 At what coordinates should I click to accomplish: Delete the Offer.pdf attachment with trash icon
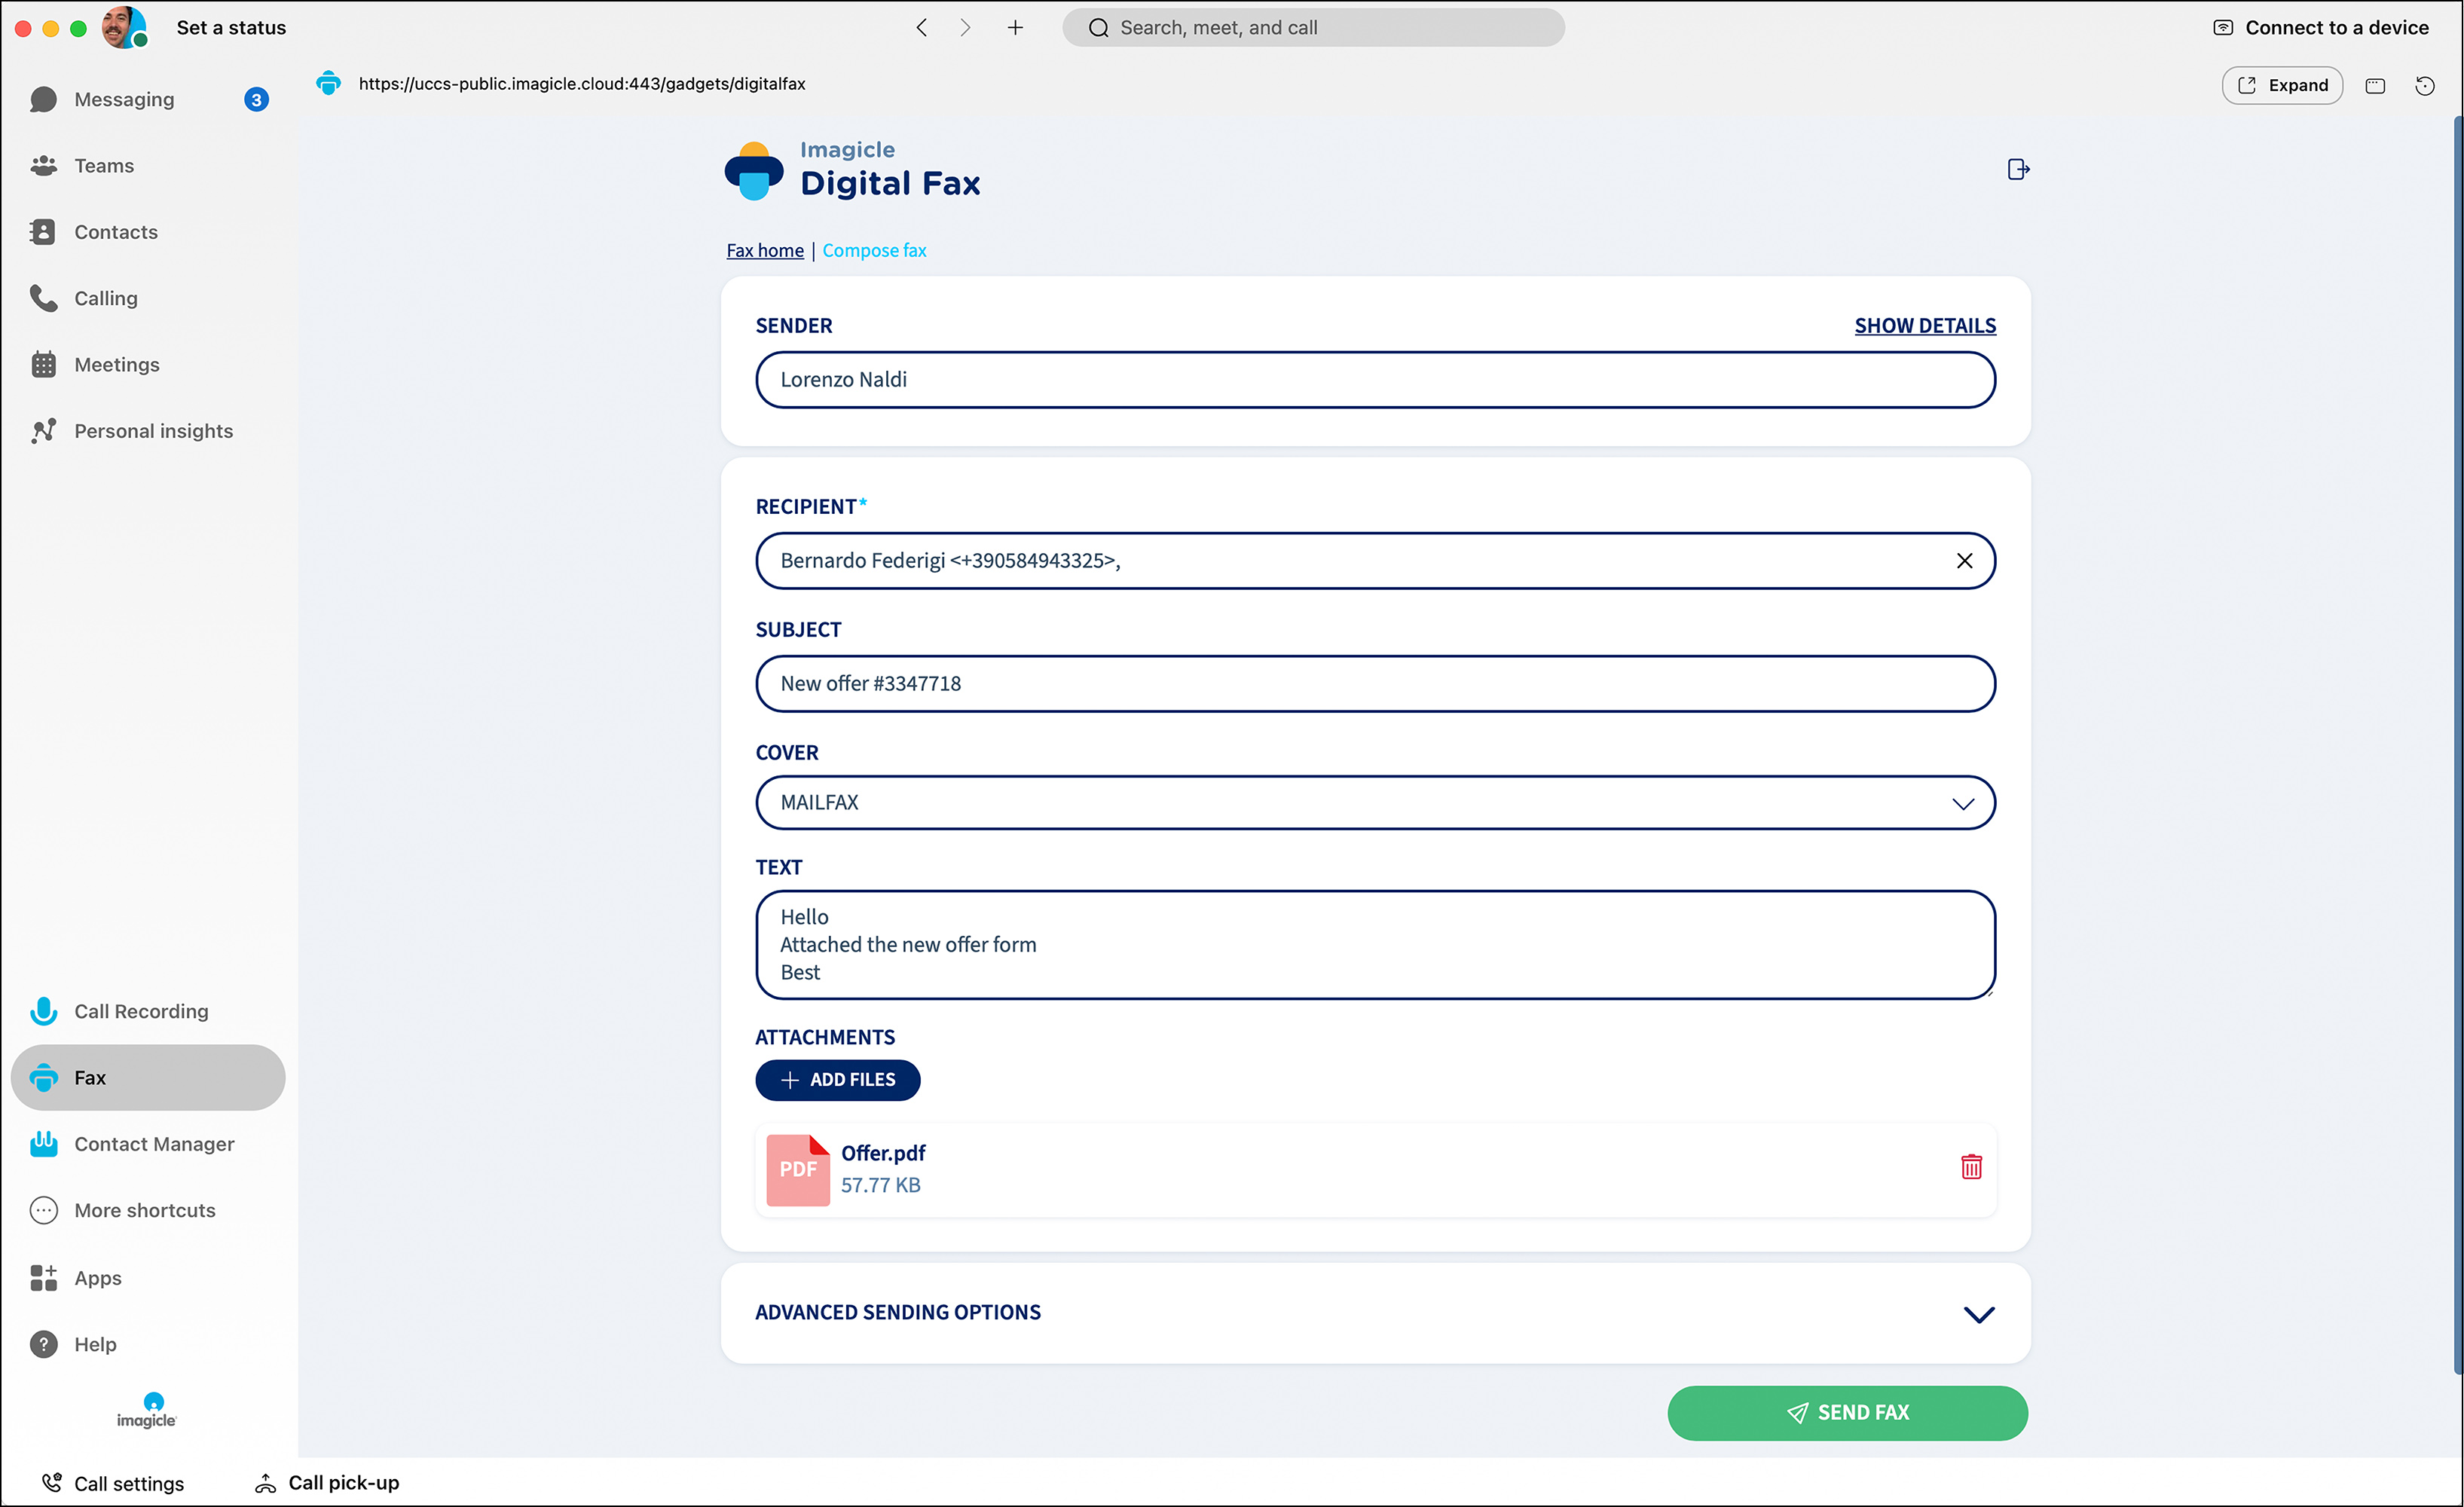point(1971,1167)
